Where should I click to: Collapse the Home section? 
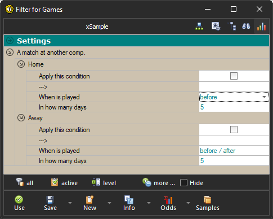click(x=21, y=64)
